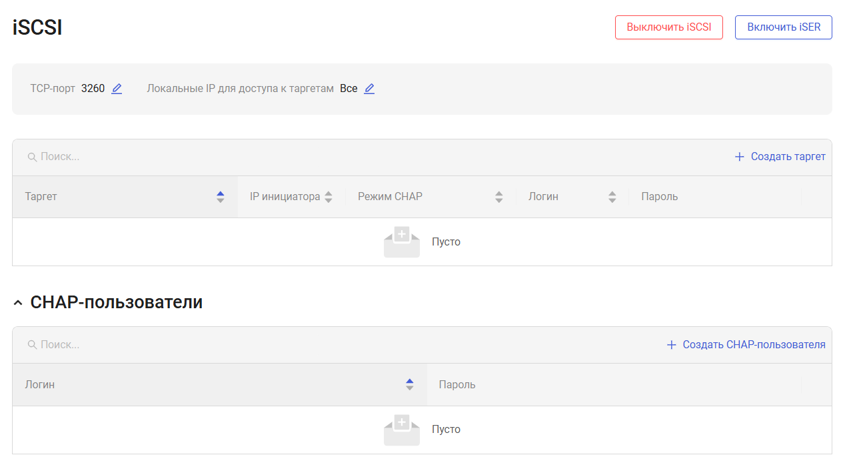Click the empty box icon in targets table

click(401, 242)
